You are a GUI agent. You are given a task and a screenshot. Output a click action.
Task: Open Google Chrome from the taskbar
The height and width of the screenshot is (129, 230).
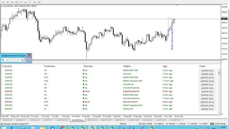(x=62, y=128)
